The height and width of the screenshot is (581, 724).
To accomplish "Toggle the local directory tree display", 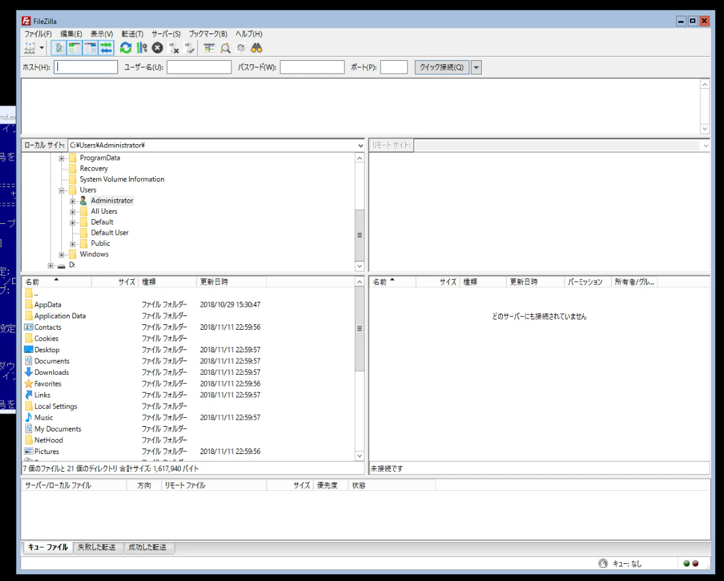I will 74,48.
